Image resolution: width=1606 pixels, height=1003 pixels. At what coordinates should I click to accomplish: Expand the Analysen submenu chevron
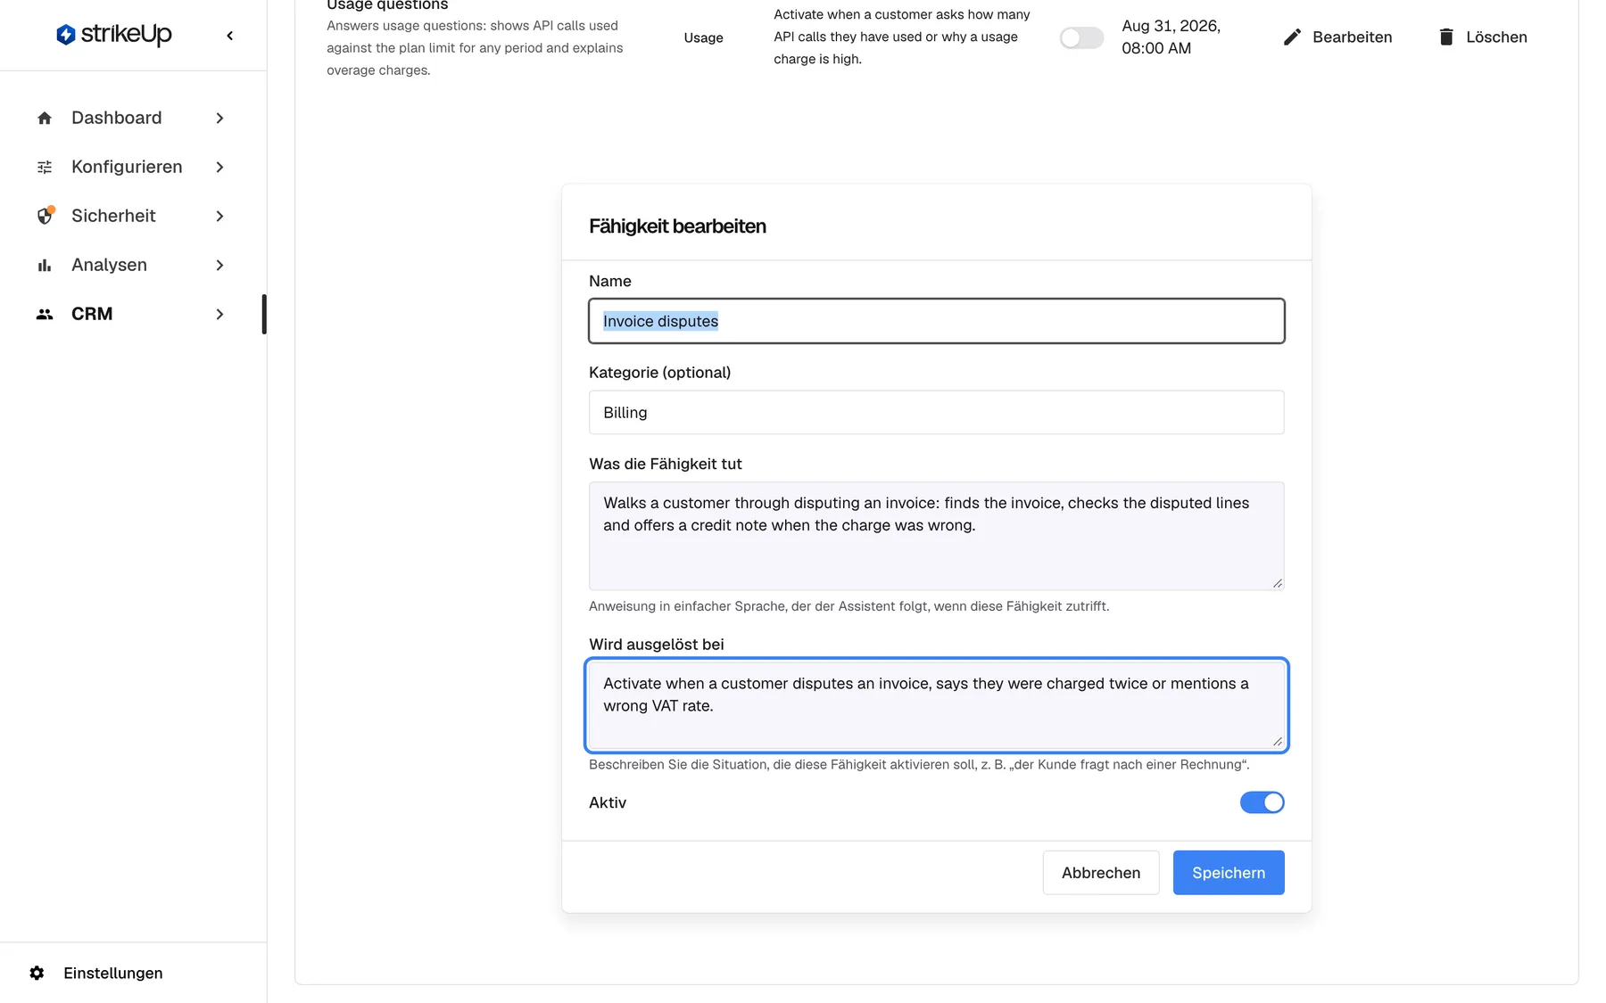coord(219,265)
